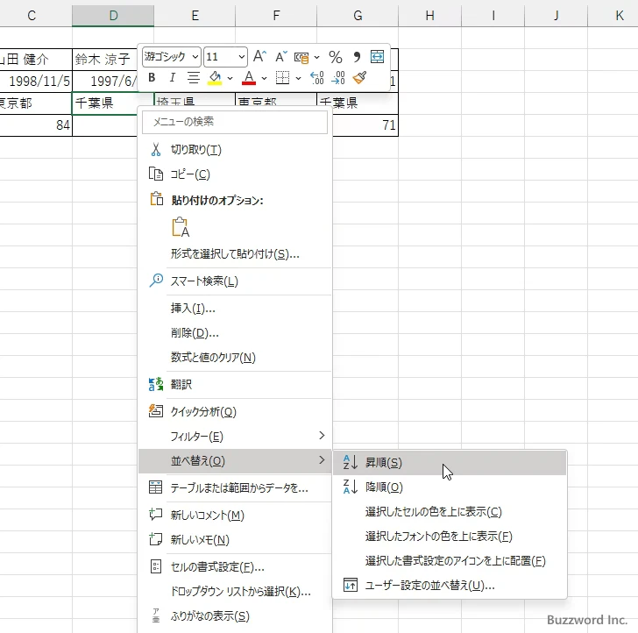
Task: Toggle center alignment in the mini toolbar
Action: point(193,78)
